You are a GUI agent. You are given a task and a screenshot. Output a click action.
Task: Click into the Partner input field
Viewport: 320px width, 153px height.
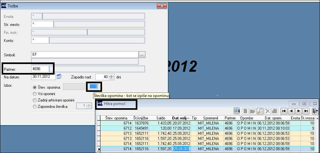tap(40, 69)
